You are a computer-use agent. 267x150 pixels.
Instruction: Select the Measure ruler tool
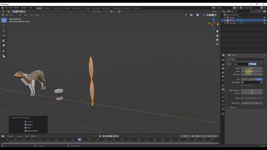pyautogui.click(x=4, y=56)
